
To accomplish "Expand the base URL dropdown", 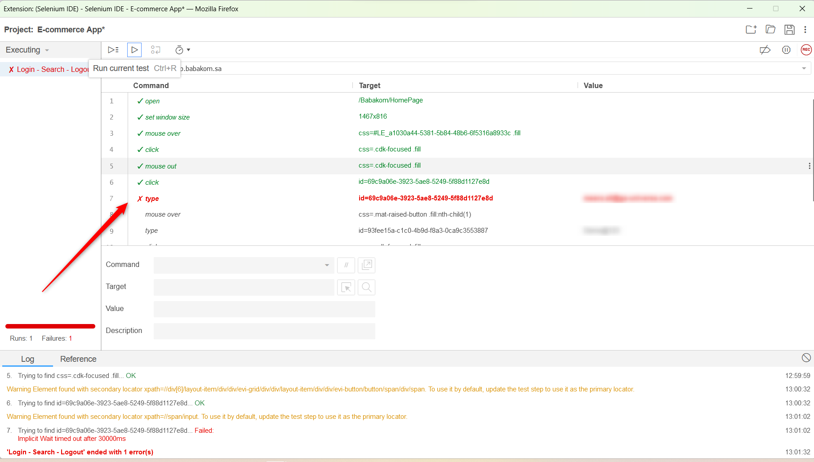I will pos(804,68).
